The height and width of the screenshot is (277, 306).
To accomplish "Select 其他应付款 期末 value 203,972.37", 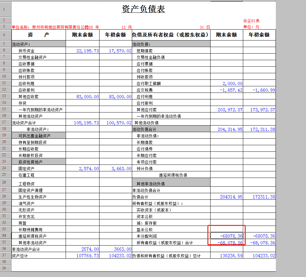I will coord(227,109).
